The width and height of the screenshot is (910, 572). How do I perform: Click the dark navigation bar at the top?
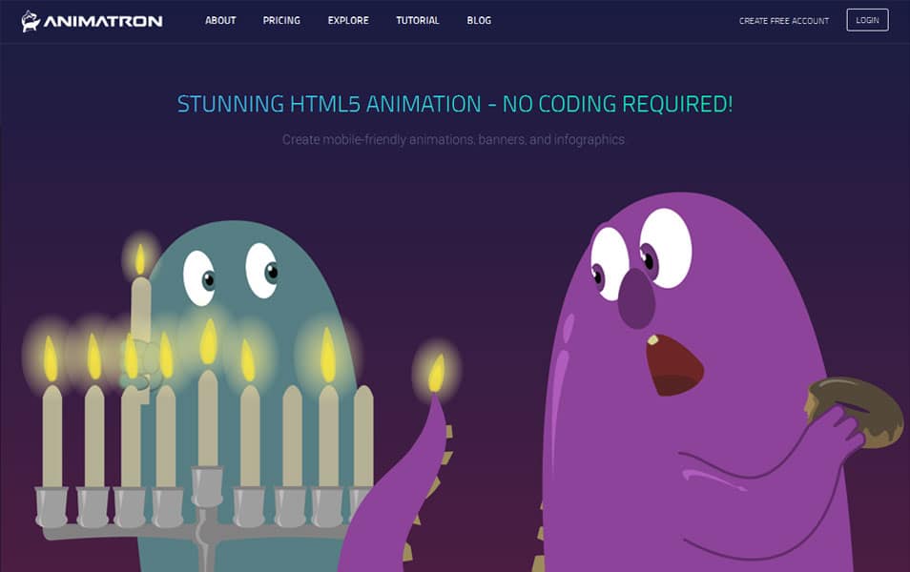pos(591,19)
